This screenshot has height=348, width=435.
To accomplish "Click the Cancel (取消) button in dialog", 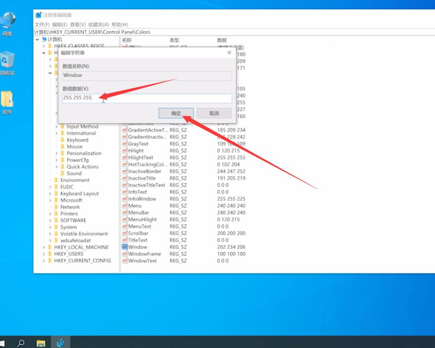I will [214, 113].
